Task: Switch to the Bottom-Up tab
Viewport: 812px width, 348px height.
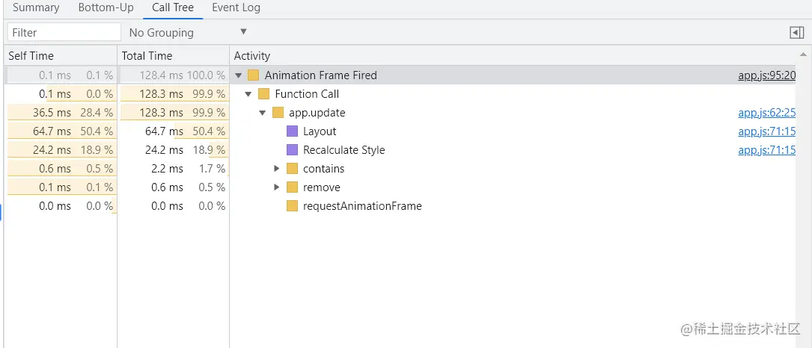Action: coord(106,7)
